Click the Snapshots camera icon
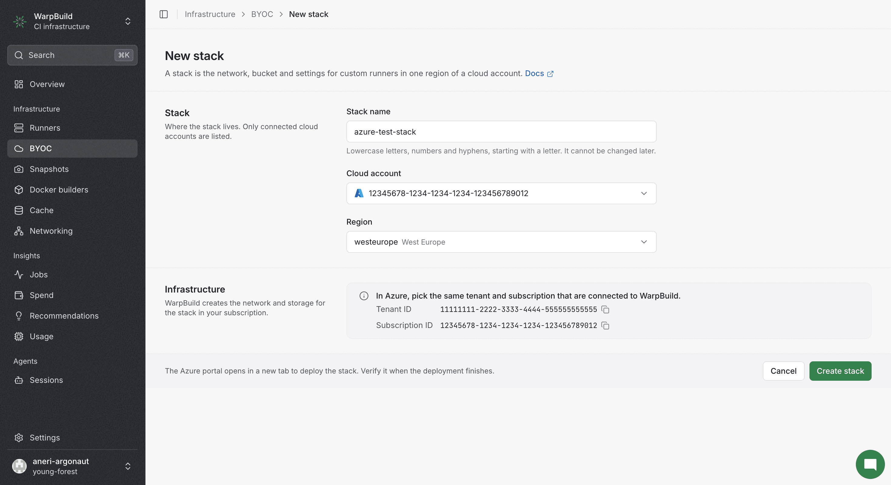The image size is (891, 485). [19, 169]
